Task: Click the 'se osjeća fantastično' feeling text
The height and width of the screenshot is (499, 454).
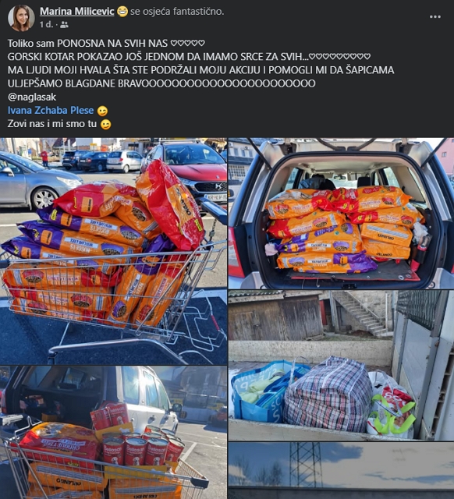Action: (177, 12)
